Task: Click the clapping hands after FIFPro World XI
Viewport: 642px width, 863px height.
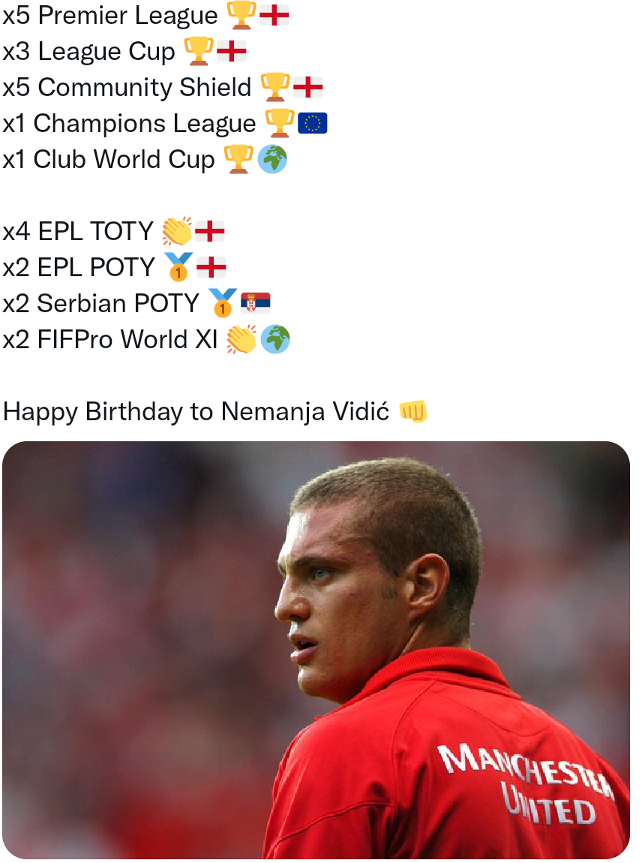Action: 241,339
